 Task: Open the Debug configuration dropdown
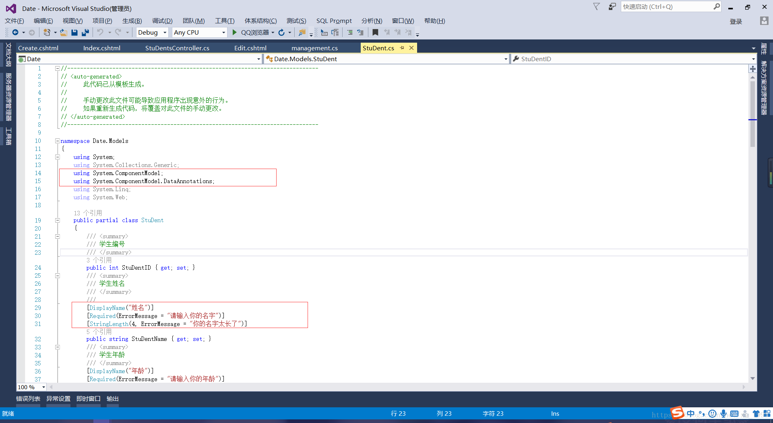pos(152,33)
